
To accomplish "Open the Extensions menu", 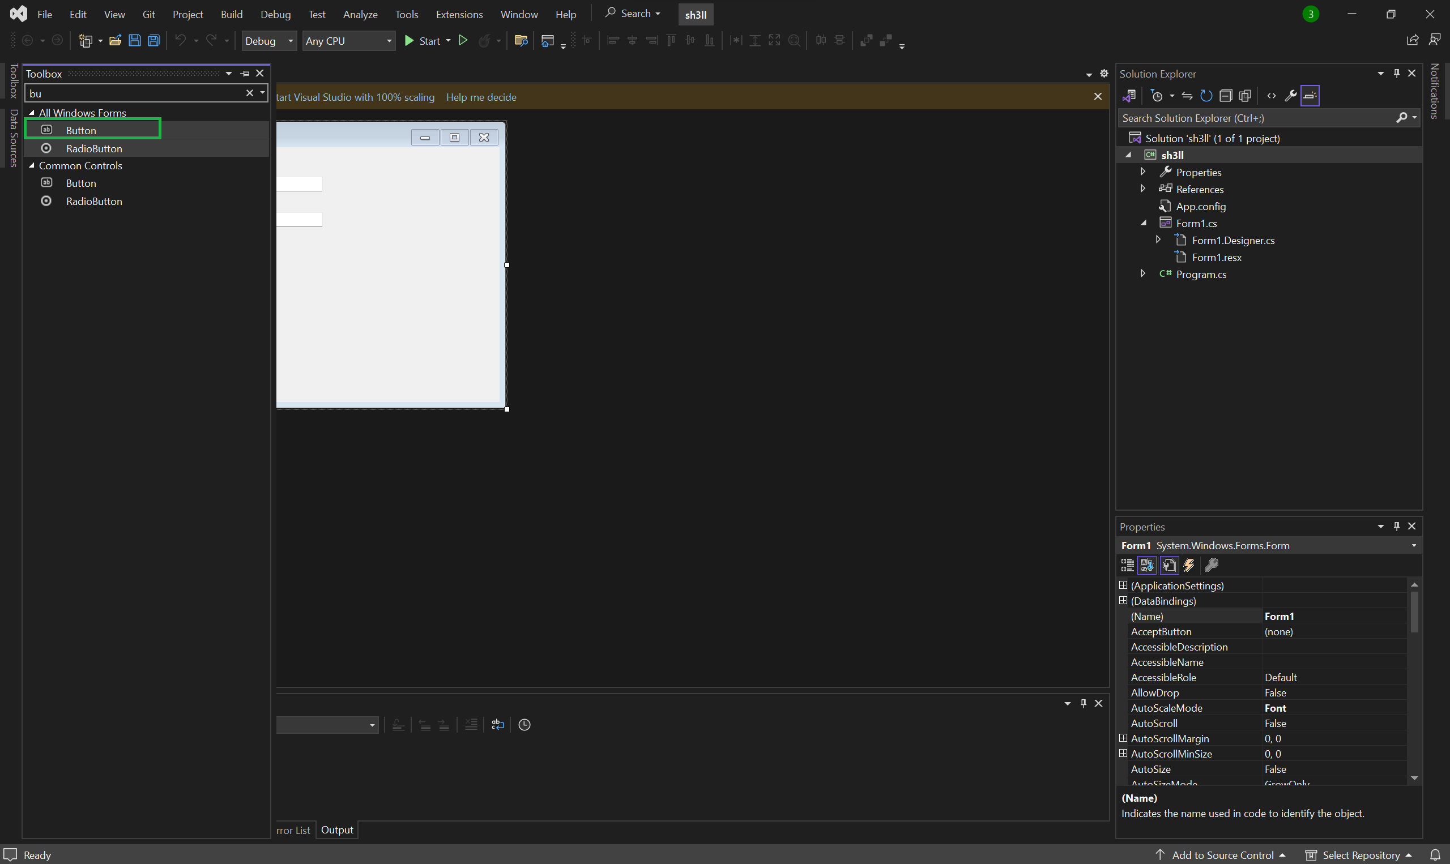I will point(459,15).
